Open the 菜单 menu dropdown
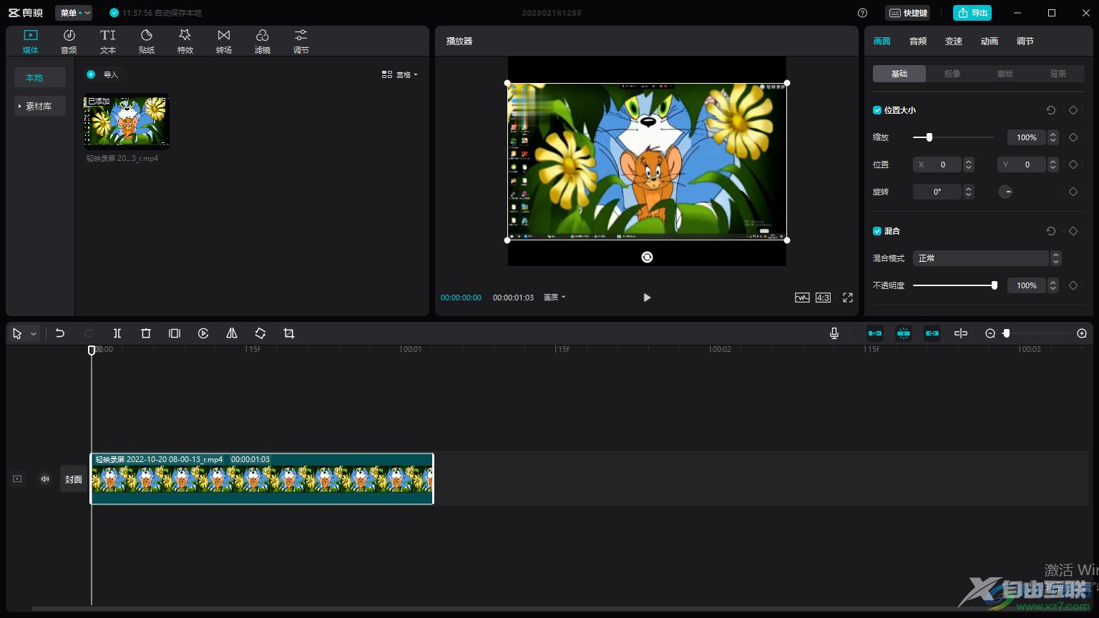The image size is (1099, 618). [74, 13]
